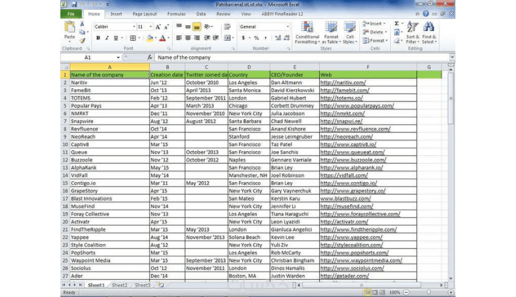Click the Insert Function fx icon

point(150,57)
